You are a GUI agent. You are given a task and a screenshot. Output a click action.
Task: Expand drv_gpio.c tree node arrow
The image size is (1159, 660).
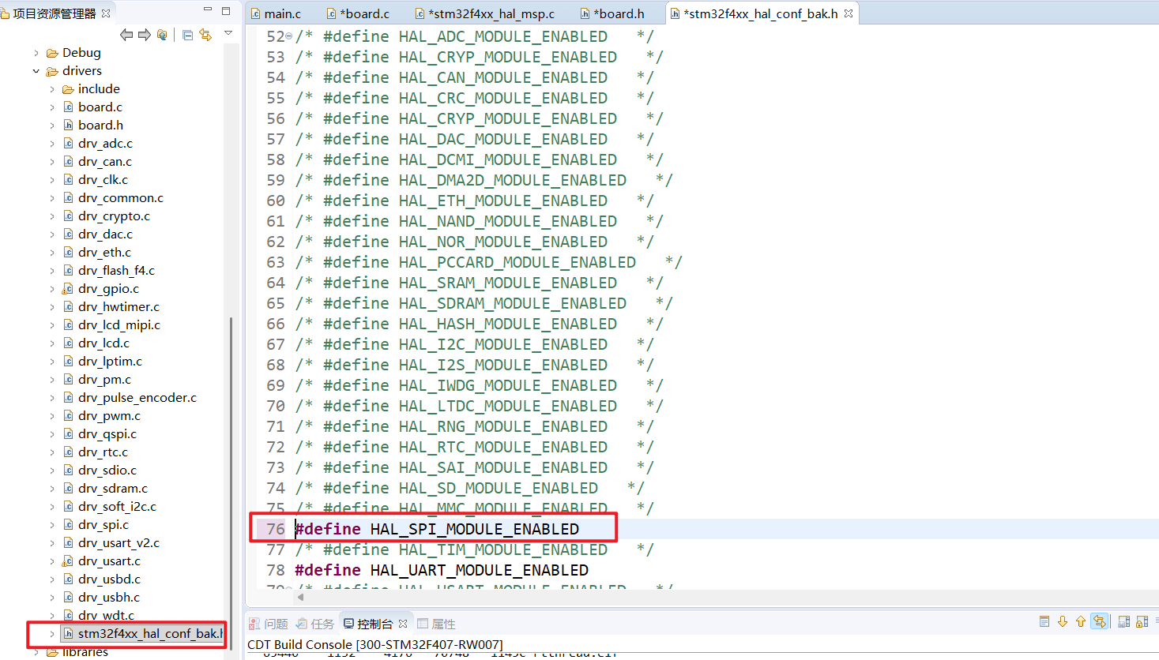52,289
